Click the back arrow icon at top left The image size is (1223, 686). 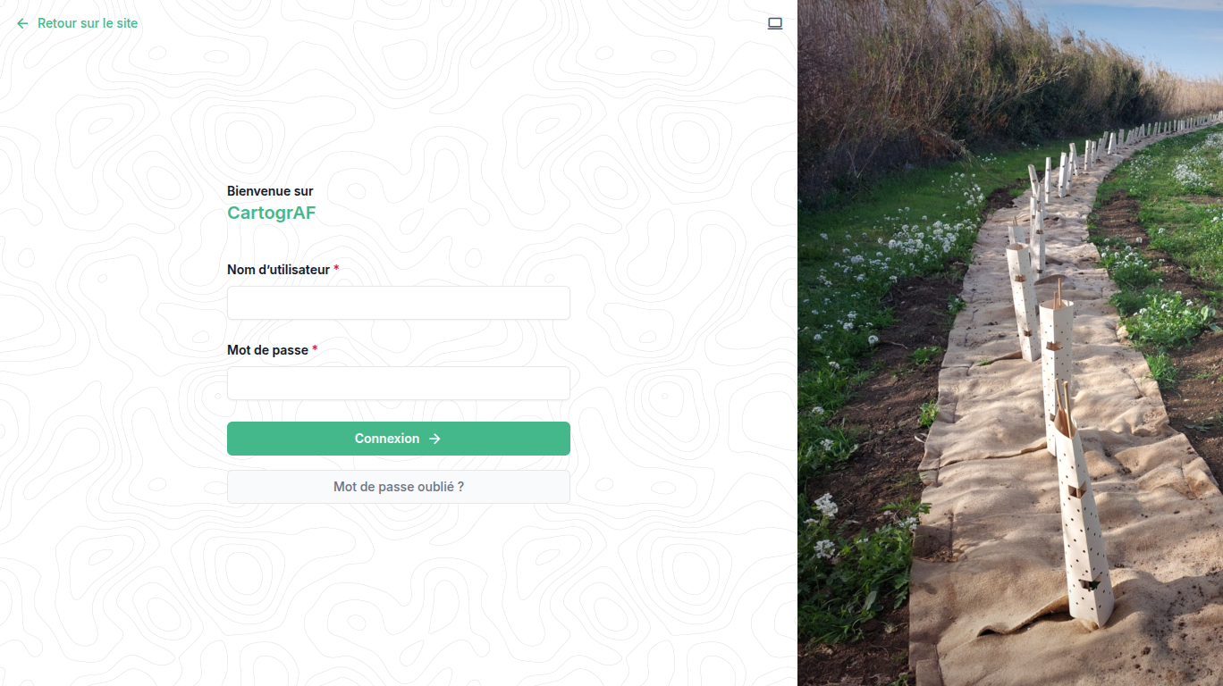pyautogui.click(x=22, y=23)
